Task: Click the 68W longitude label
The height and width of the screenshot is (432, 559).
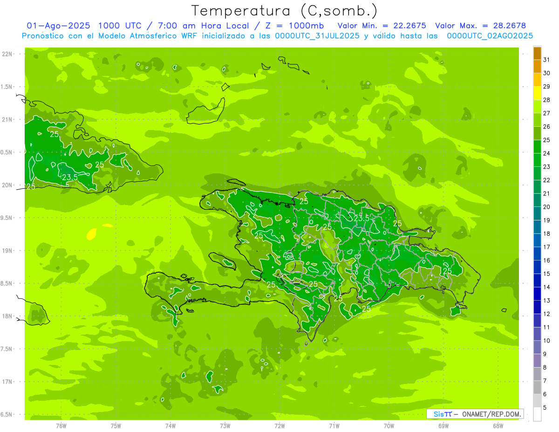Action: point(498,425)
